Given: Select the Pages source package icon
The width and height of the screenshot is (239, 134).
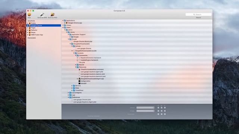Looking at the screenshot, I should click(30, 28).
